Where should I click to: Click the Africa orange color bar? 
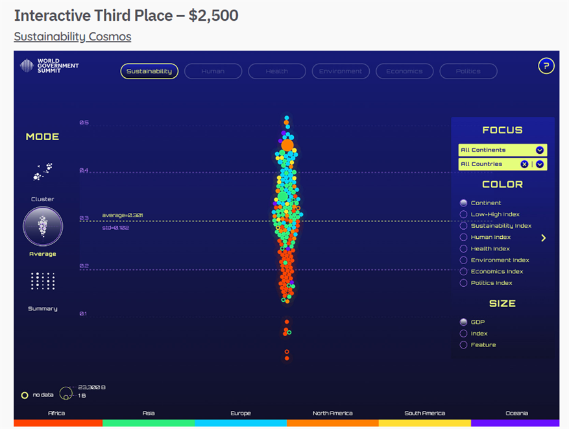coord(58,423)
